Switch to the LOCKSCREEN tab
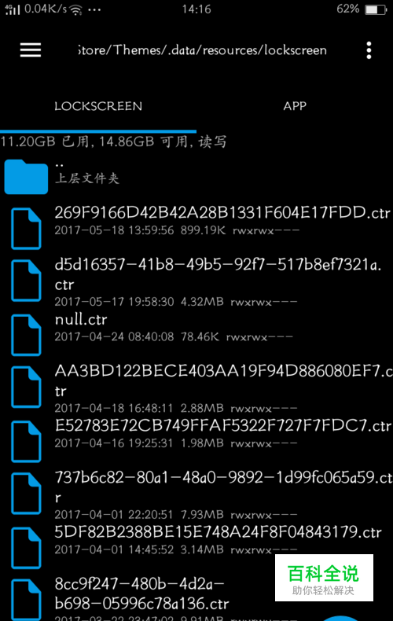393x621 pixels. [98, 106]
